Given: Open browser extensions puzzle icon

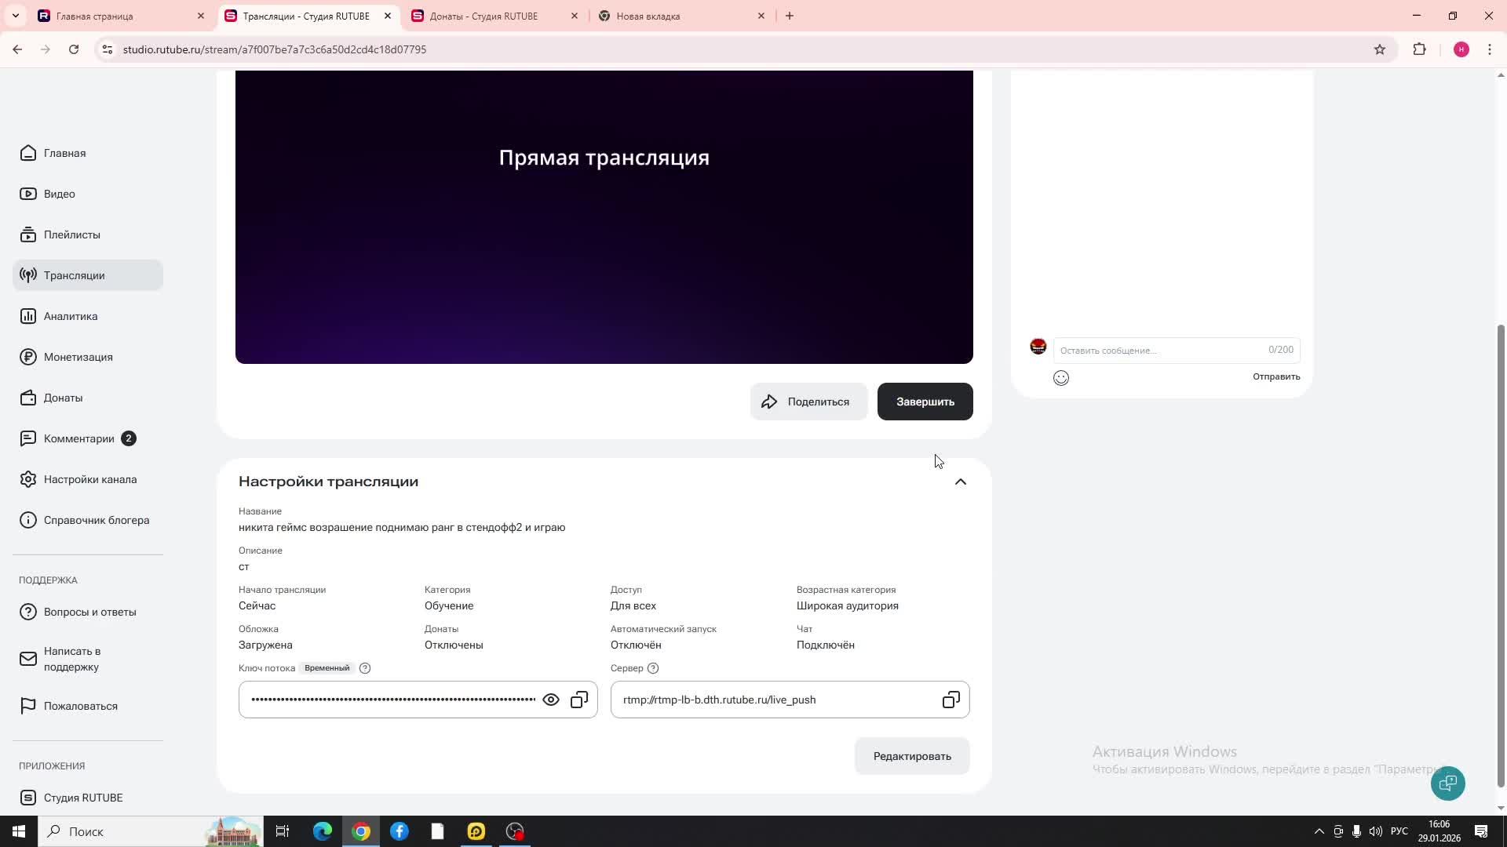Looking at the screenshot, I should coord(1419,49).
